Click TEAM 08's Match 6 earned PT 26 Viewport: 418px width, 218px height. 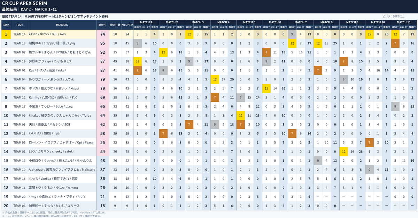(x=283, y=88)
